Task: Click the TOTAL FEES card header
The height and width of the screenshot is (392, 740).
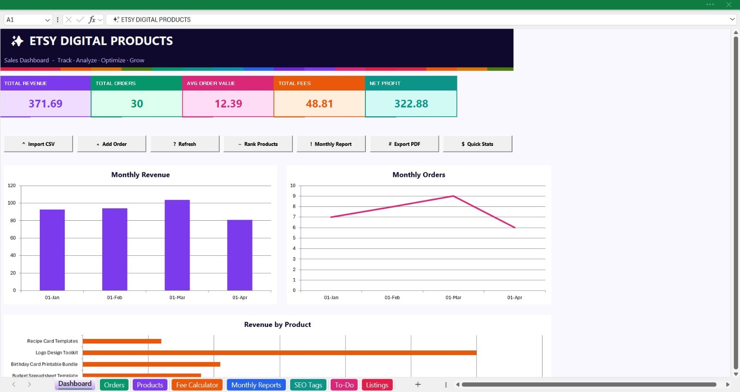Action: [x=320, y=83]
